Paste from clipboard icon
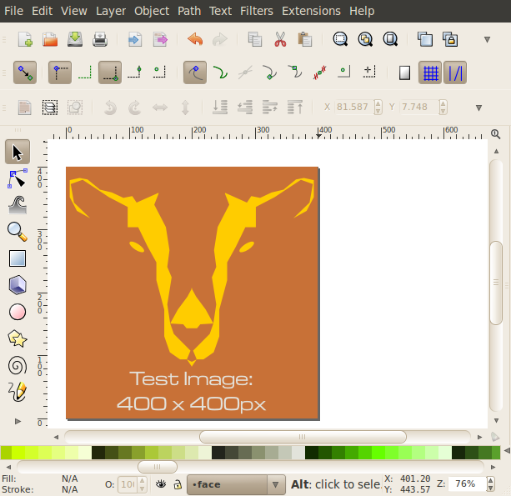The image size is (511, 496). pos(305,39)
